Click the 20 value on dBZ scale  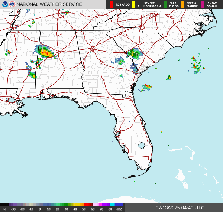[57, 209]
